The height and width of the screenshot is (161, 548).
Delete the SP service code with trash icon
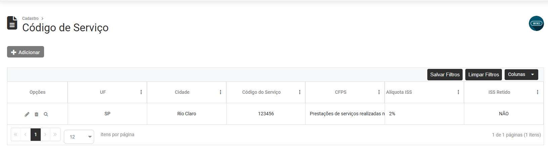(x=36, y=114)
